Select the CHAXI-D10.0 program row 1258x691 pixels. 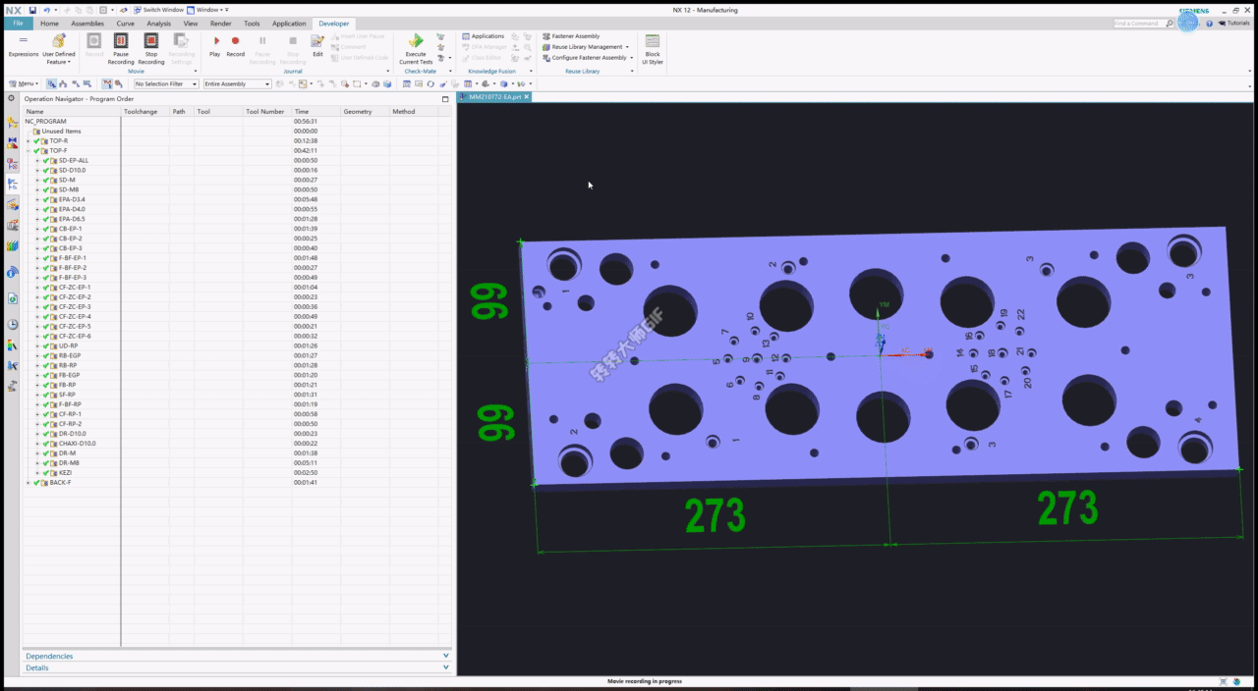[x=77, y=443]
